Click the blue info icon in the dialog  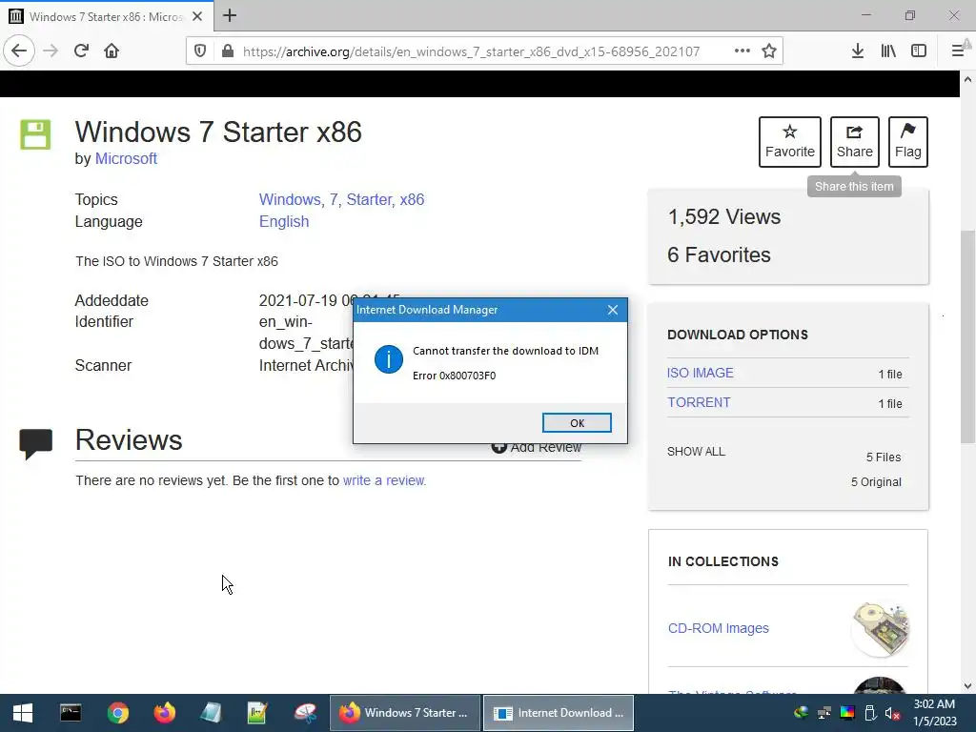pyautogui.click(x=389, y=359)
